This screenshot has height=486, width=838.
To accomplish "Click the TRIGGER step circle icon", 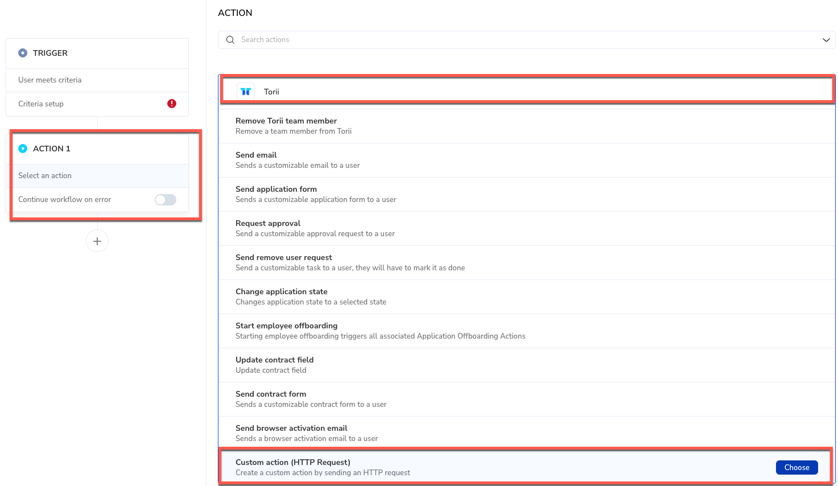I will click(x=23, y=53).
